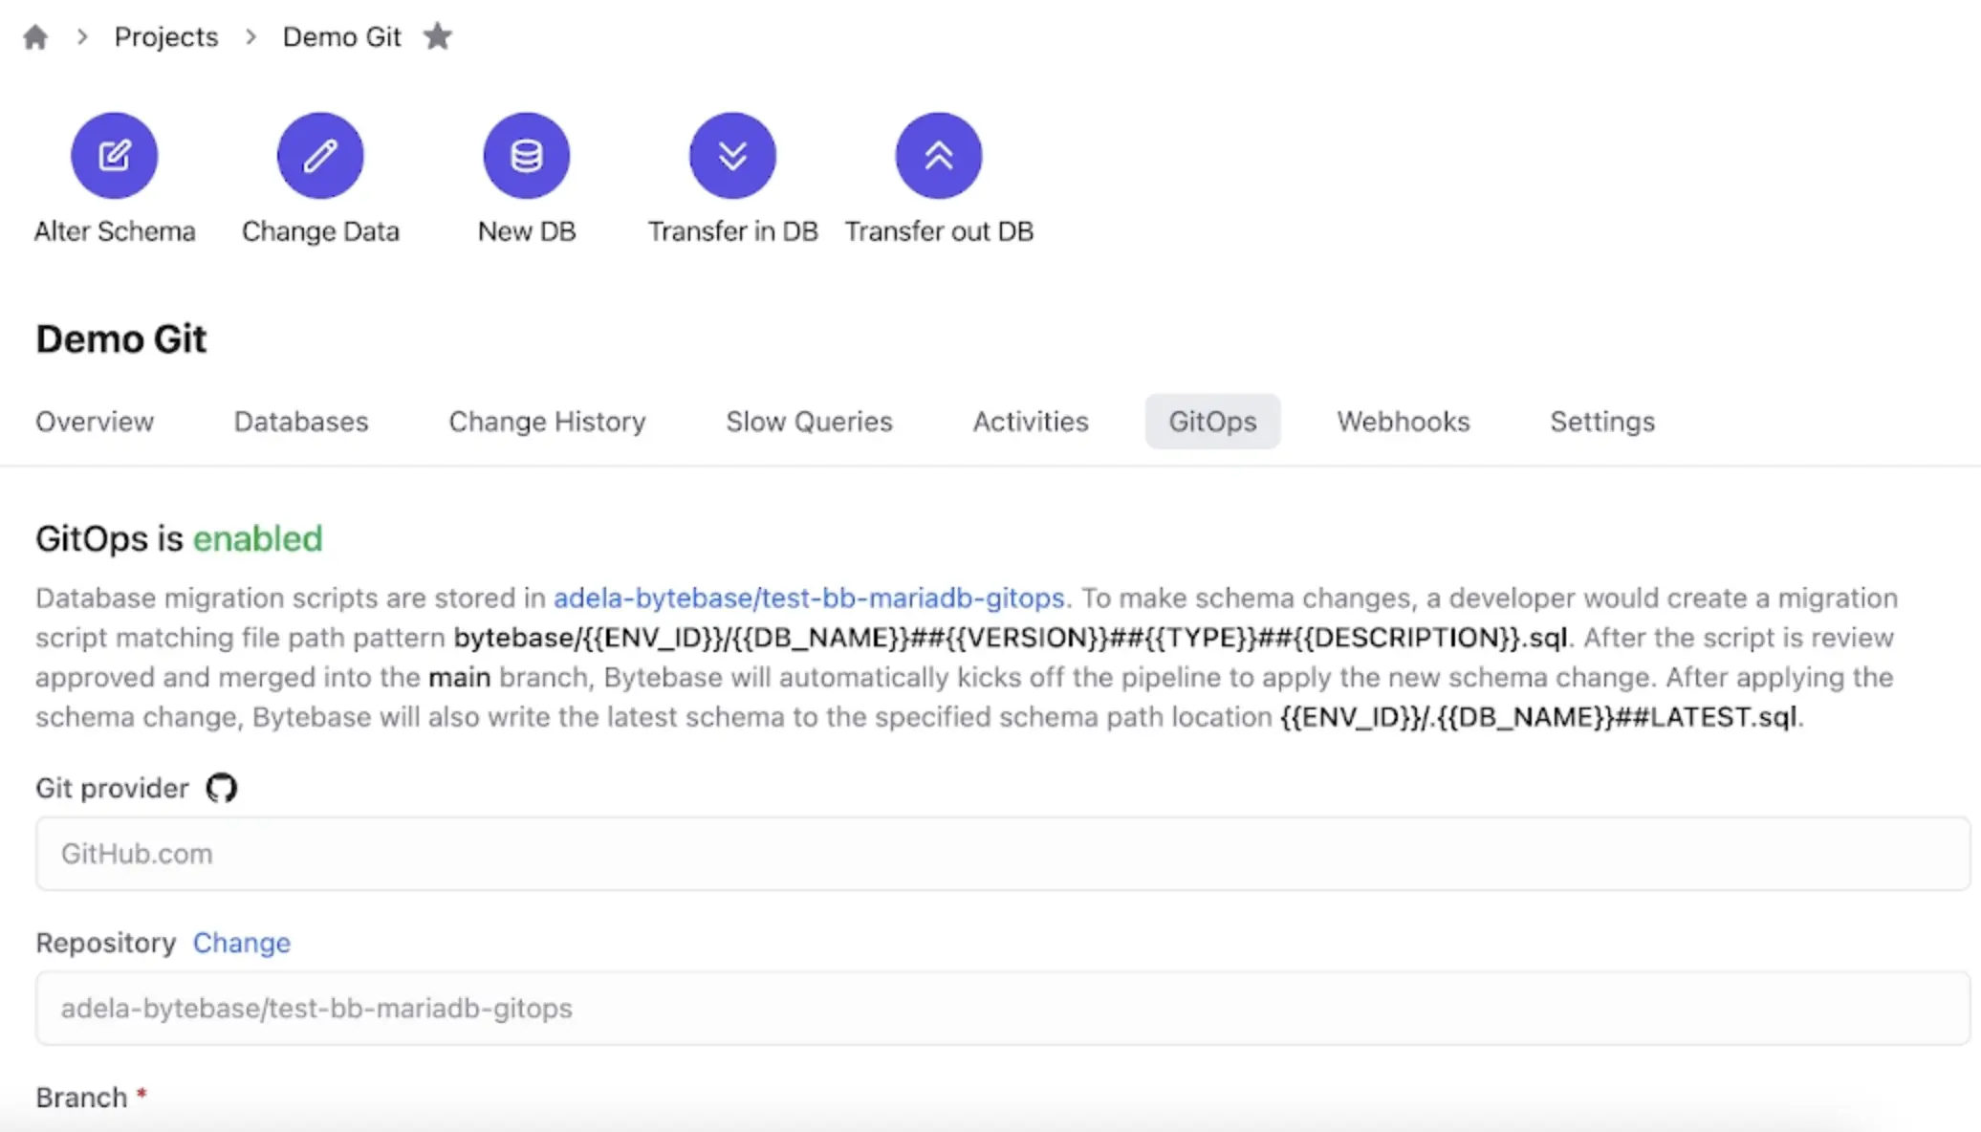The width and height of the screenshot is (1981, 1132).
Task: Open the Alter Schema action
Action: 114,155
